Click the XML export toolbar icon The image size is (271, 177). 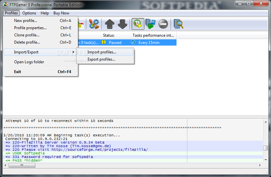point(81,24)
